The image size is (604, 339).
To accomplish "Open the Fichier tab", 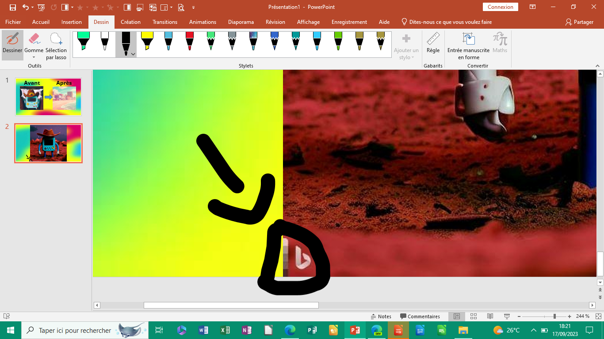I will [13, 22].
